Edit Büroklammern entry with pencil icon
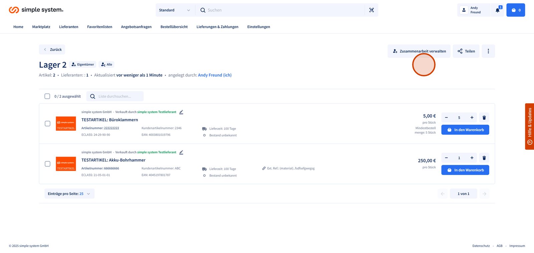 [181, 112]
